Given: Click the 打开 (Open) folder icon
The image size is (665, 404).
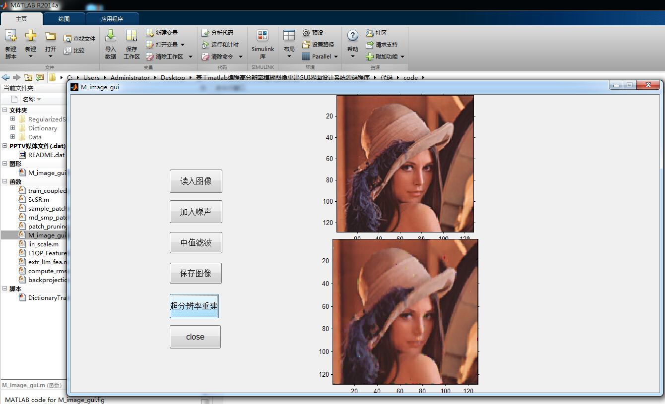Looking at the screenshot, I should pyautogui.click(x=50, y=36).
